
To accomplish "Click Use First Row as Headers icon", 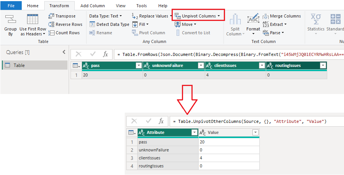I will [33, 19].
